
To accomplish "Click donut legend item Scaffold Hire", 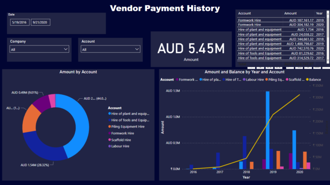I will (119, 140).
